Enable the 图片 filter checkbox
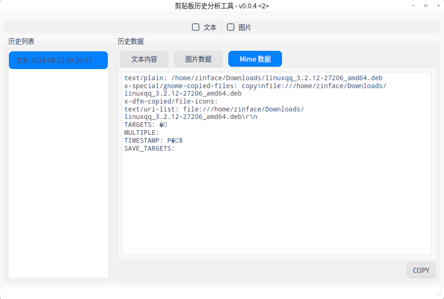This screenshot has height=299, width=444. [x=231, y=28]
